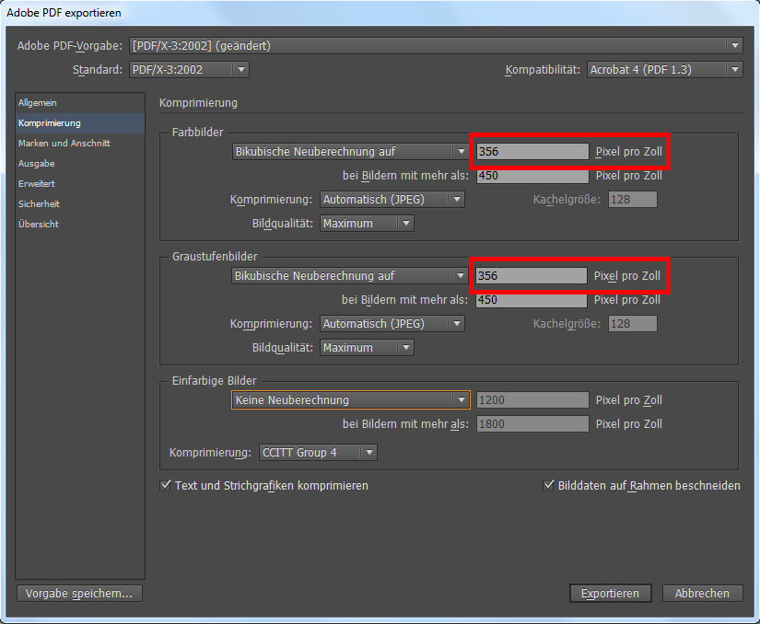Click Vorgabe speichern button
This screenshot has width=760, height=624.
coord(79,594)
